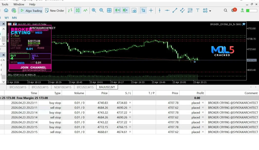Draw an equidistant channel
Image resolution: width=259 pixels, height=150 pixels.
click(182, 11)
